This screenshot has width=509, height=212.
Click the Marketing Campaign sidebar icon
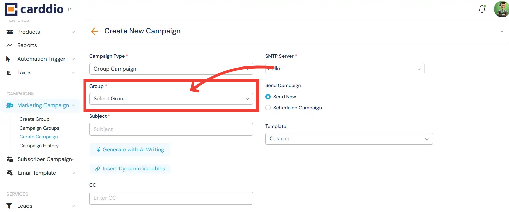[x=10, y=105]
